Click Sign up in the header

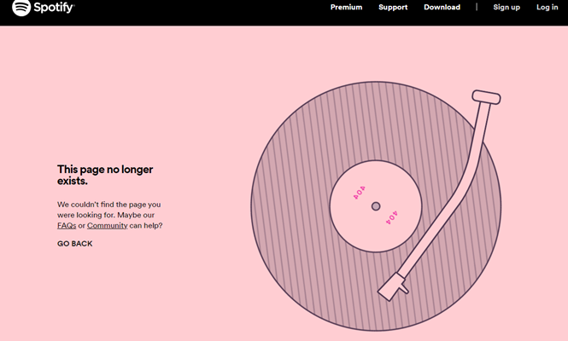coord(507,7)
